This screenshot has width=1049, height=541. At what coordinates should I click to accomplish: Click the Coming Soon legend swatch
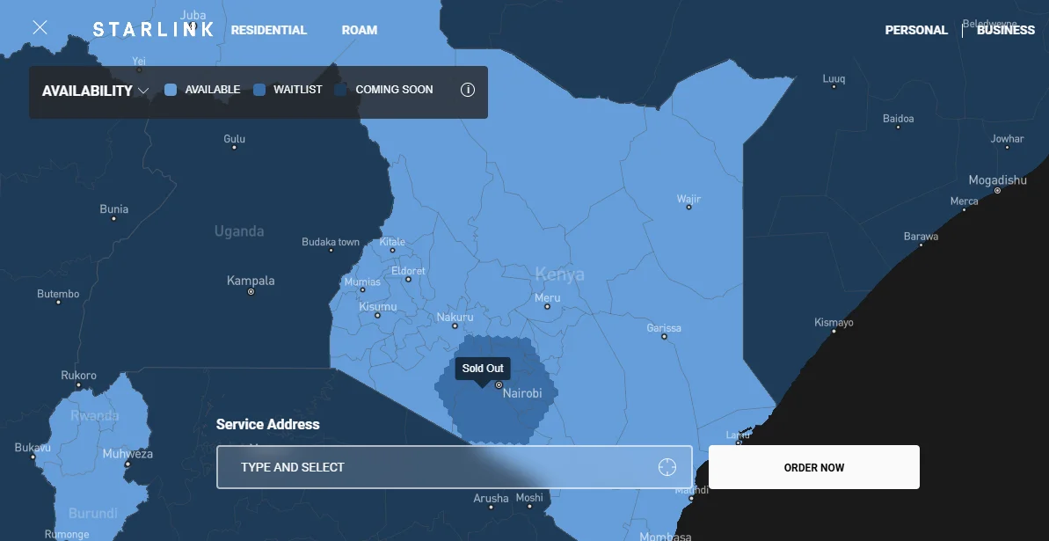pos(340,90)
